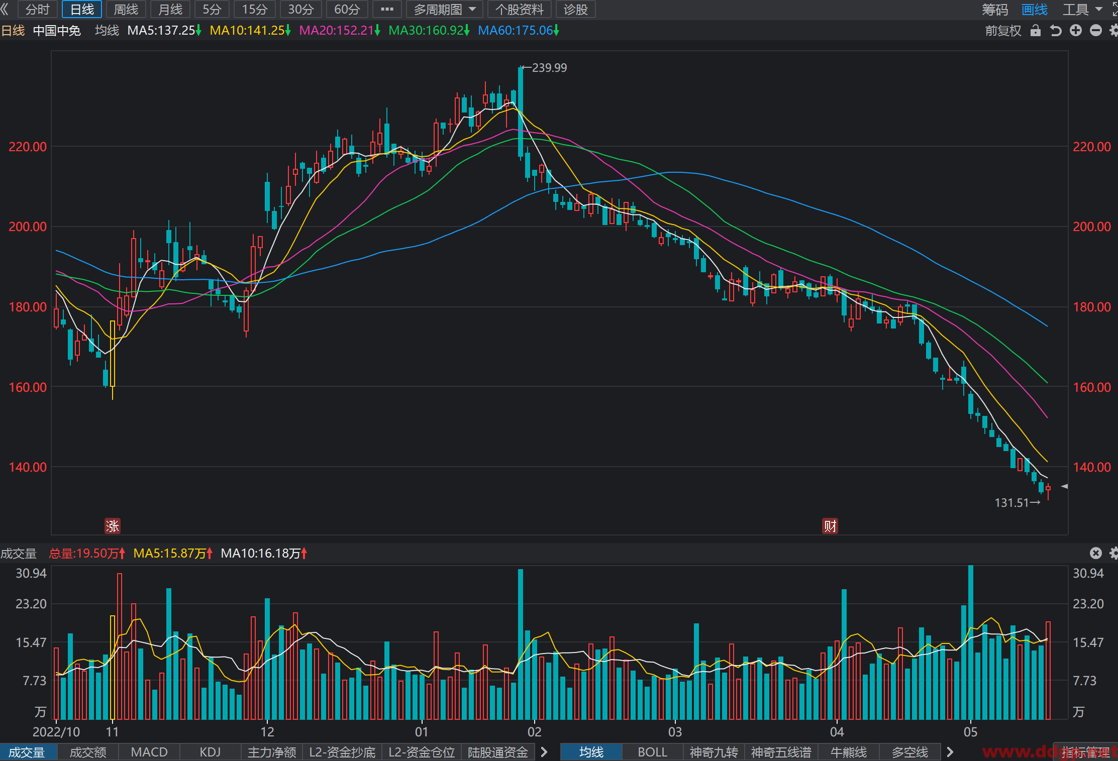Toggle the 筹码 chip distribution view
The image size is (1118, 761).
995,9
